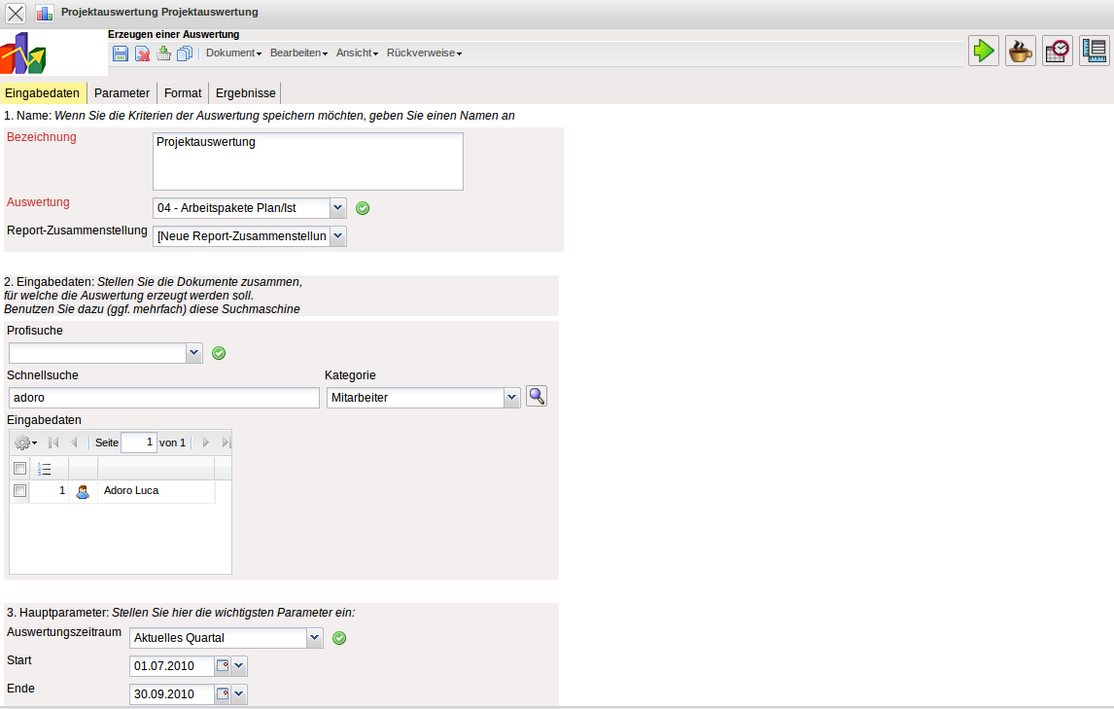Expand the Report-Zusammenstellung dropdown

point(338,236)
